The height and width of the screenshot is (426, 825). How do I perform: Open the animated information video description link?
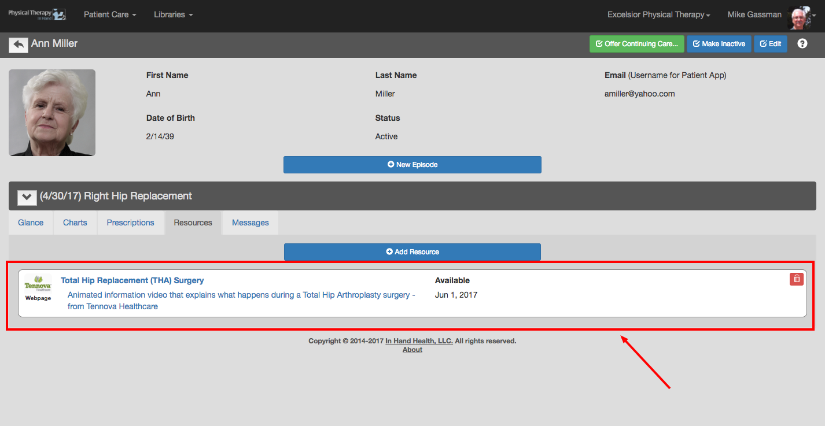pos(241,301)
